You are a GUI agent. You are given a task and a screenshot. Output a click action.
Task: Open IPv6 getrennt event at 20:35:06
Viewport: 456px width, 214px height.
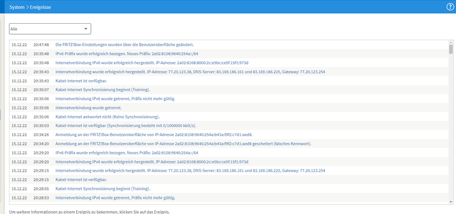point(115,99)
